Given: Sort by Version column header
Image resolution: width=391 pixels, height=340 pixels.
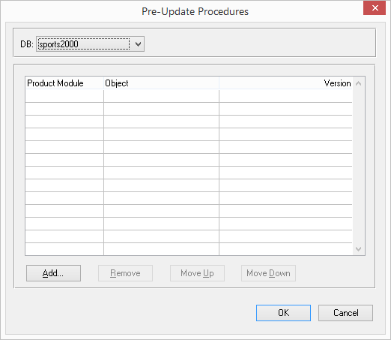Looking at the screenshot, I should pyautogui.click(x=285, y=83).
